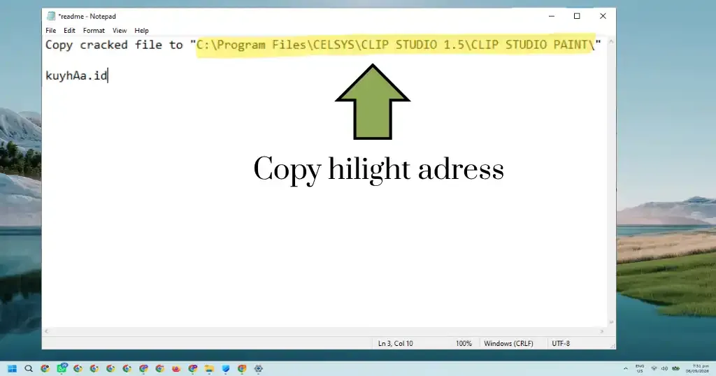Open the Help menu

(141, 31)
